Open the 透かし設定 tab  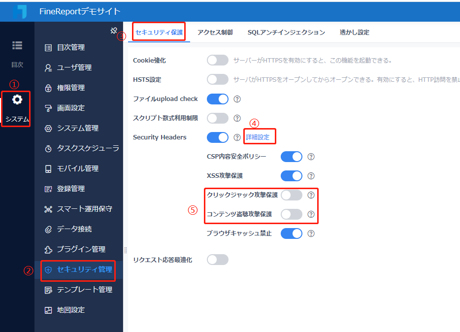354,32
